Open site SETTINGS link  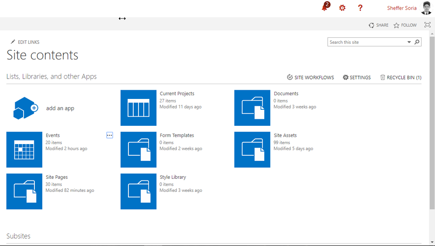coord(357,77)
